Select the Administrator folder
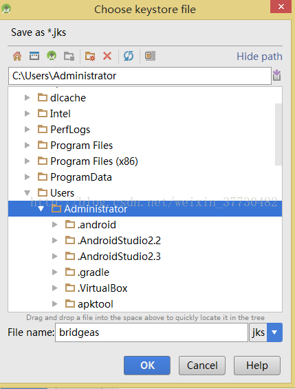Viewport: 295px width, 389px height. coord(145,209)
